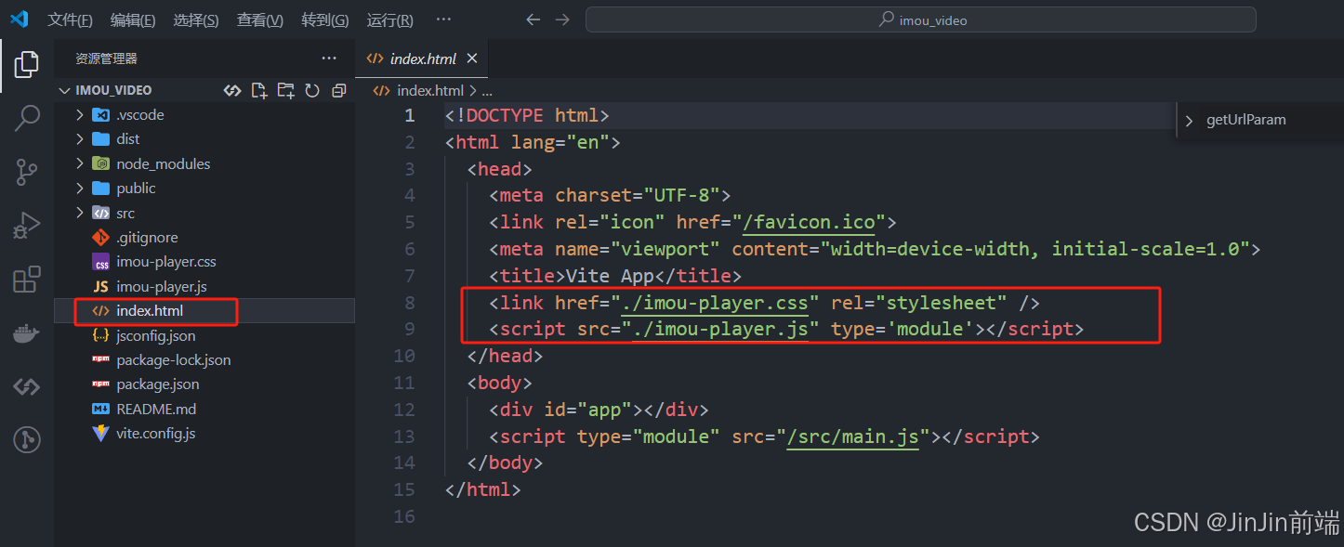Open the Run and Debug view
The image size is (1344, 547).
(x=27, y=225)
